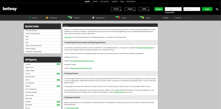
Task: Click the green Register button
Action: pyautogui.click(x=159, y=9)
